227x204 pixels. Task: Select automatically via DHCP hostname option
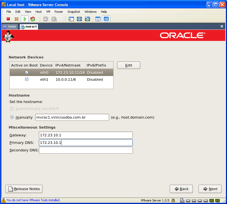[x=12, y=109]
